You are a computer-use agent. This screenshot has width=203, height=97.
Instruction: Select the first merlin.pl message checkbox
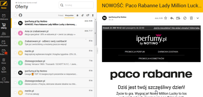coord(15,53)
